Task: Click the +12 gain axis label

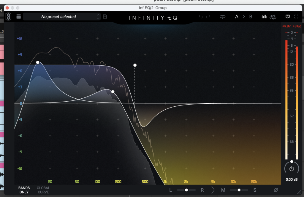Action: coord(20,38)
